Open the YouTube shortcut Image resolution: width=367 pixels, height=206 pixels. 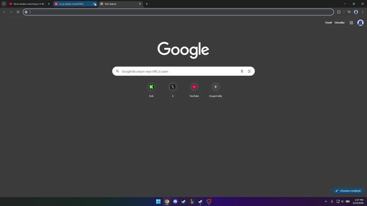point(194,90)
